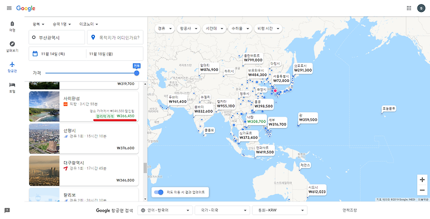This screenshot has height=219, width=430.
Task: Click the ₩876,900 map label
Action: click(x=209, y=67)
